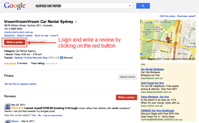Click the orange five-star average rating
This screenshot has width=199, height=123.
(10, 63)
